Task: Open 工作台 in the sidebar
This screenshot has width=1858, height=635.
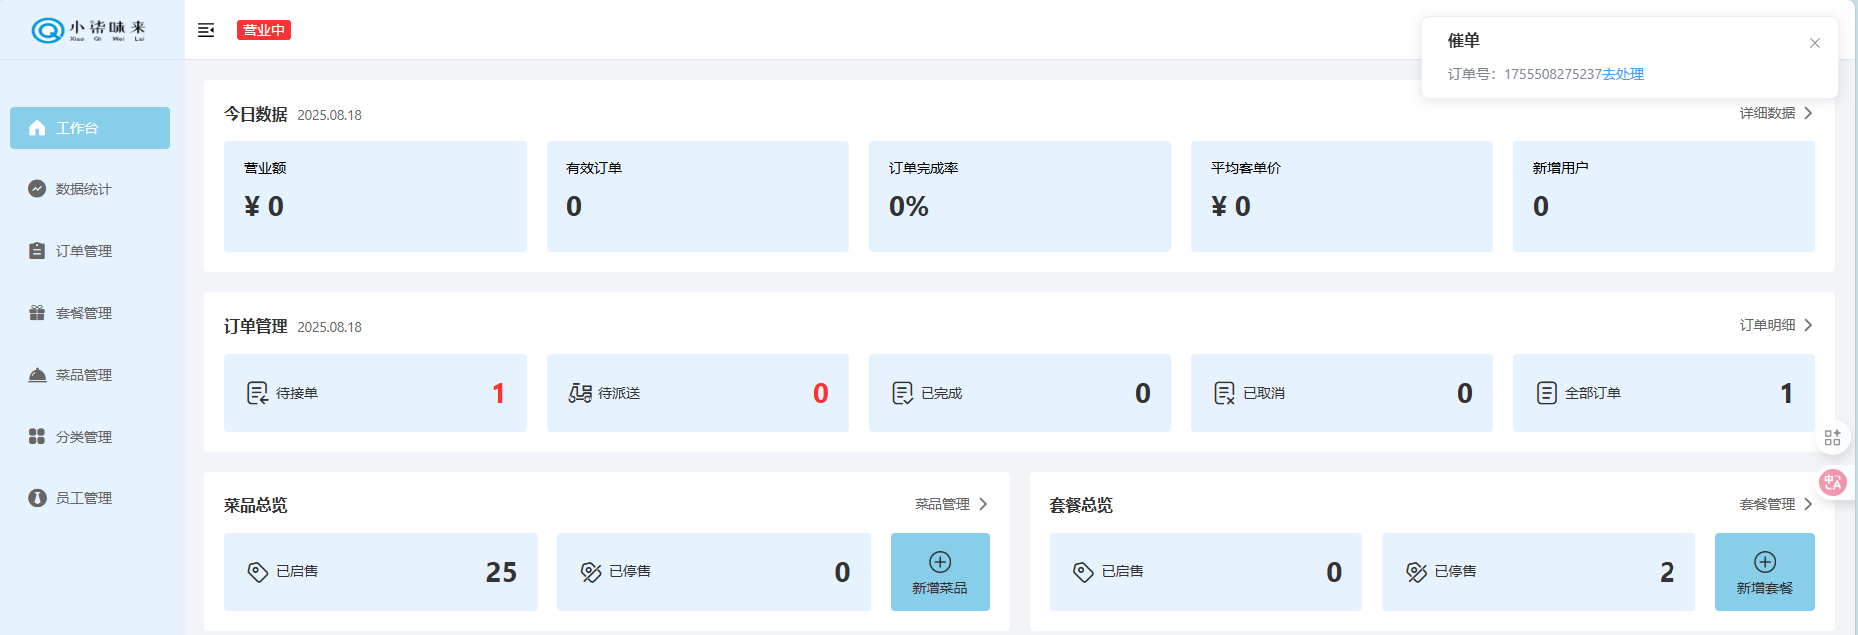Action: (90, 128)
